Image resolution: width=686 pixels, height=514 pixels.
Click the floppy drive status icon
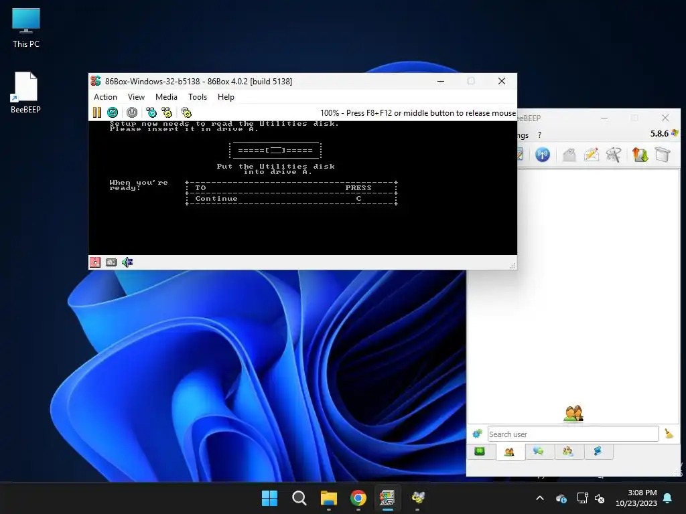pyautogui.click(x=95, y=262)
